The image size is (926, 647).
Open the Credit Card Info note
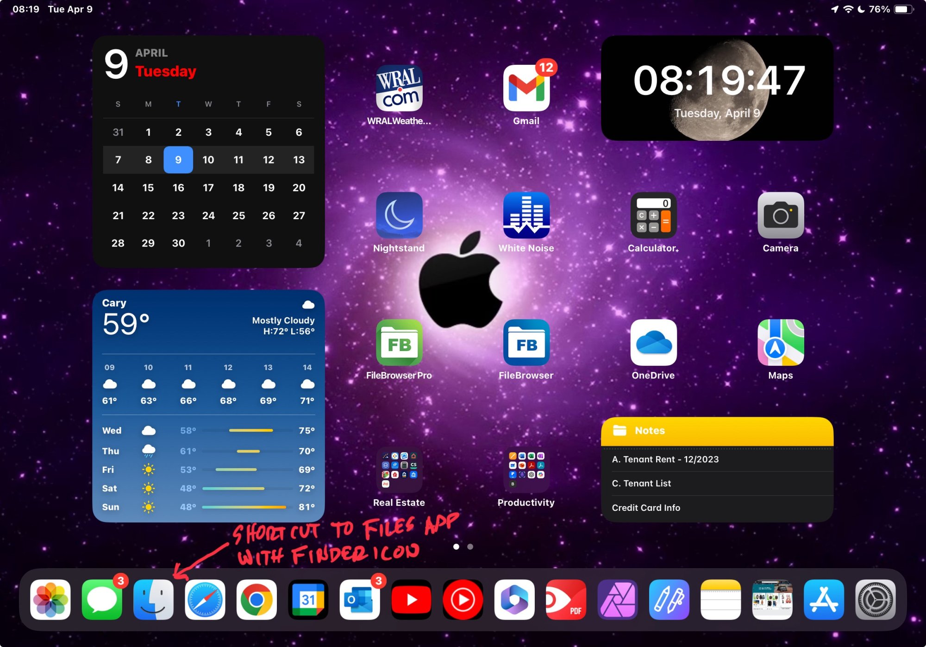646,508
